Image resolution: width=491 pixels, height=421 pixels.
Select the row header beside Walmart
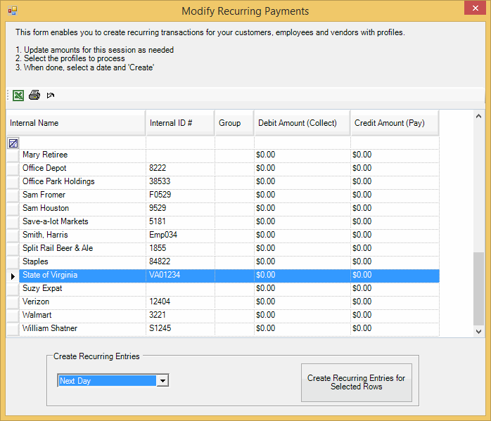tap(13, 315)
